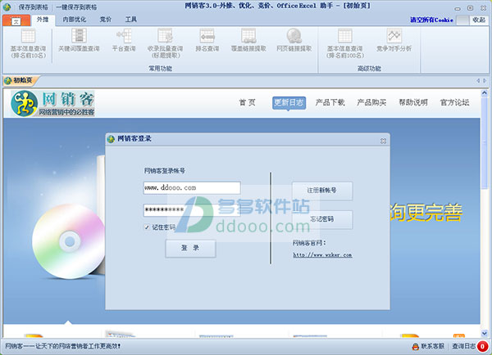Click 清空所有Cookie link
Screen dimensions: 492x355
(432, 20)
